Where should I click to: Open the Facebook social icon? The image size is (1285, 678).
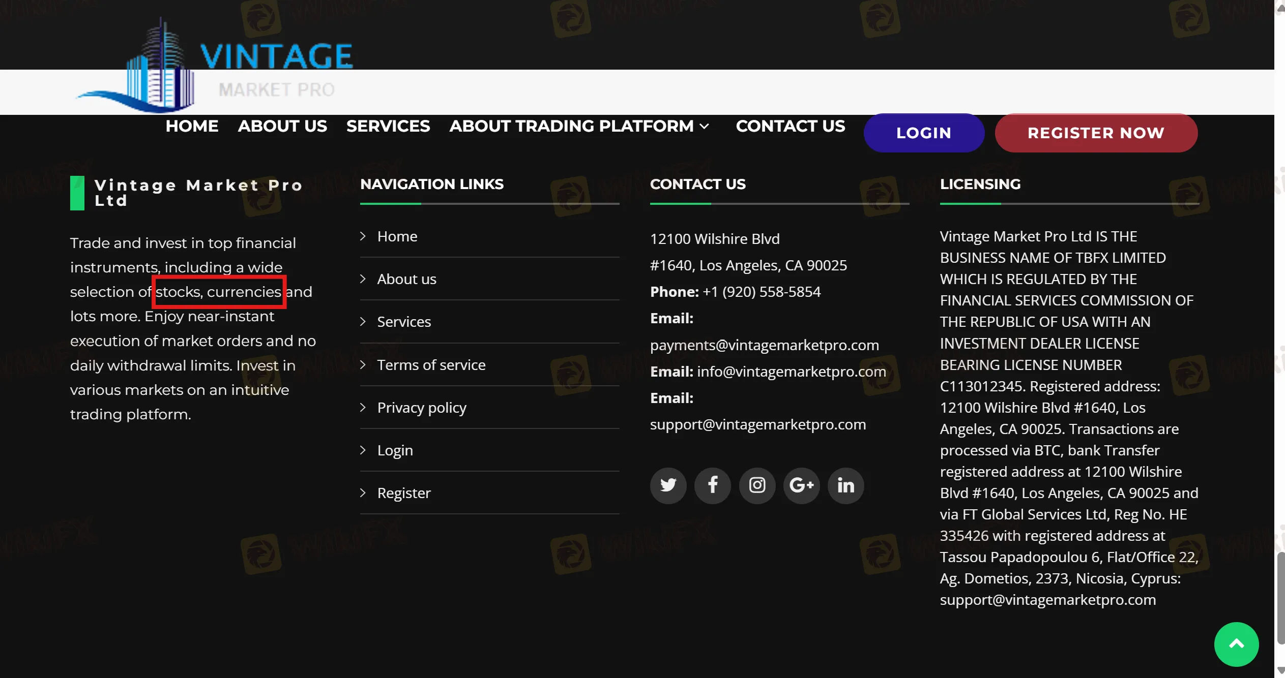click(712, 485)
